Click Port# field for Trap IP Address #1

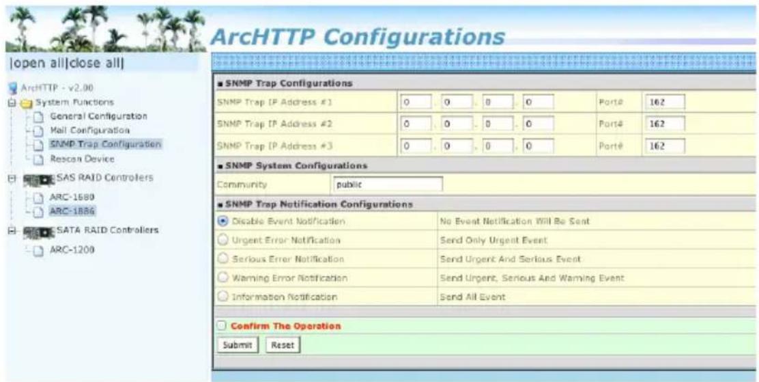coord(665,103)
